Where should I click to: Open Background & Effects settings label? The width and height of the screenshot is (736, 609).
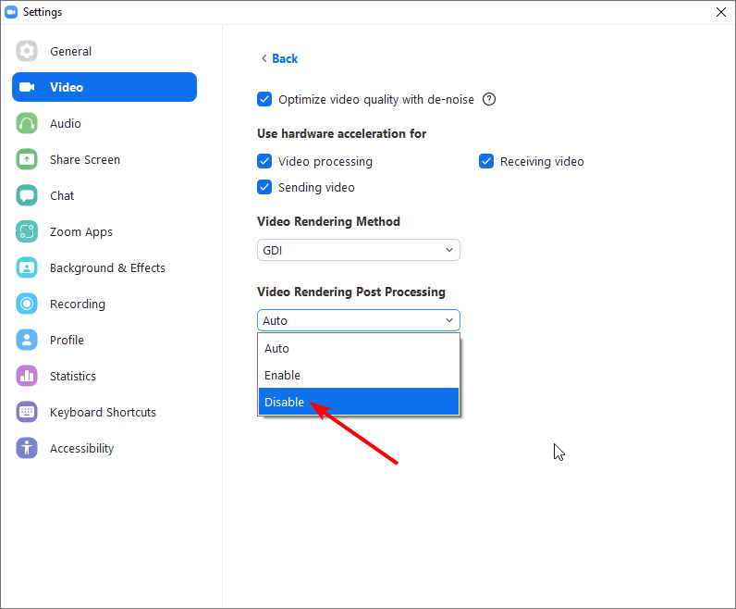(107, 267)
